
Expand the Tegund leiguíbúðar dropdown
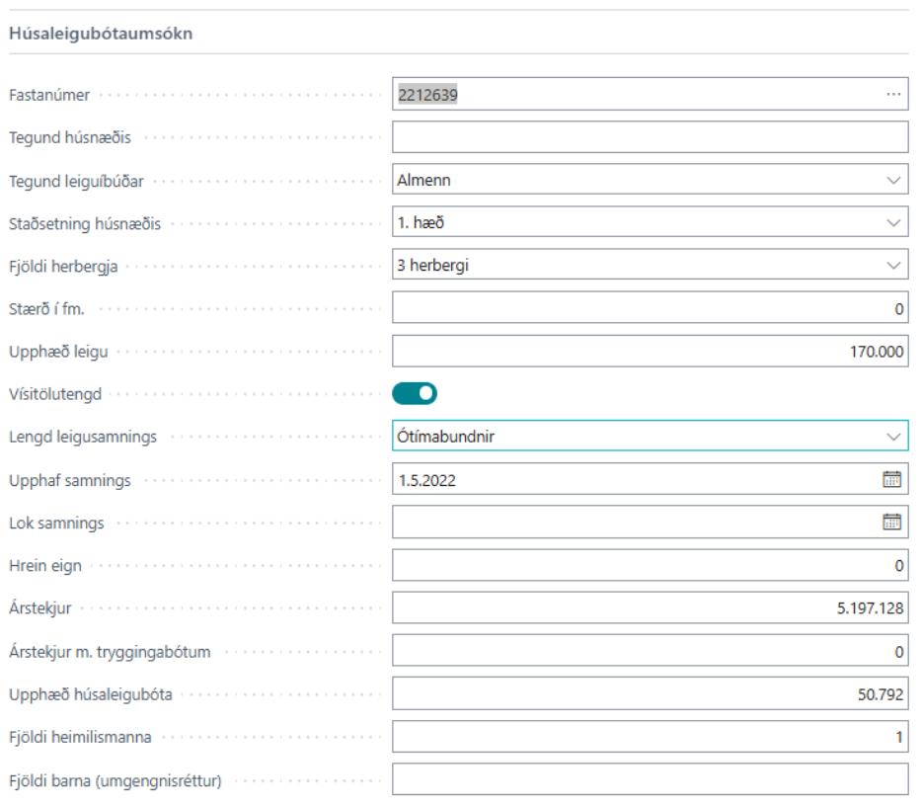coord(893,181)
